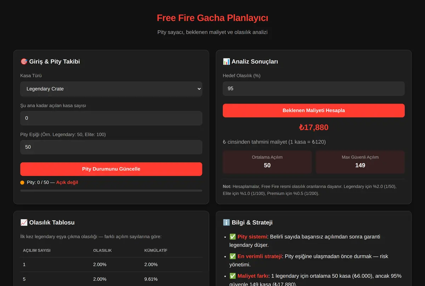Click the bar chart emoji beside Analiz Sonuçları
The image size is (425, 286).
(x=226, y=61)
